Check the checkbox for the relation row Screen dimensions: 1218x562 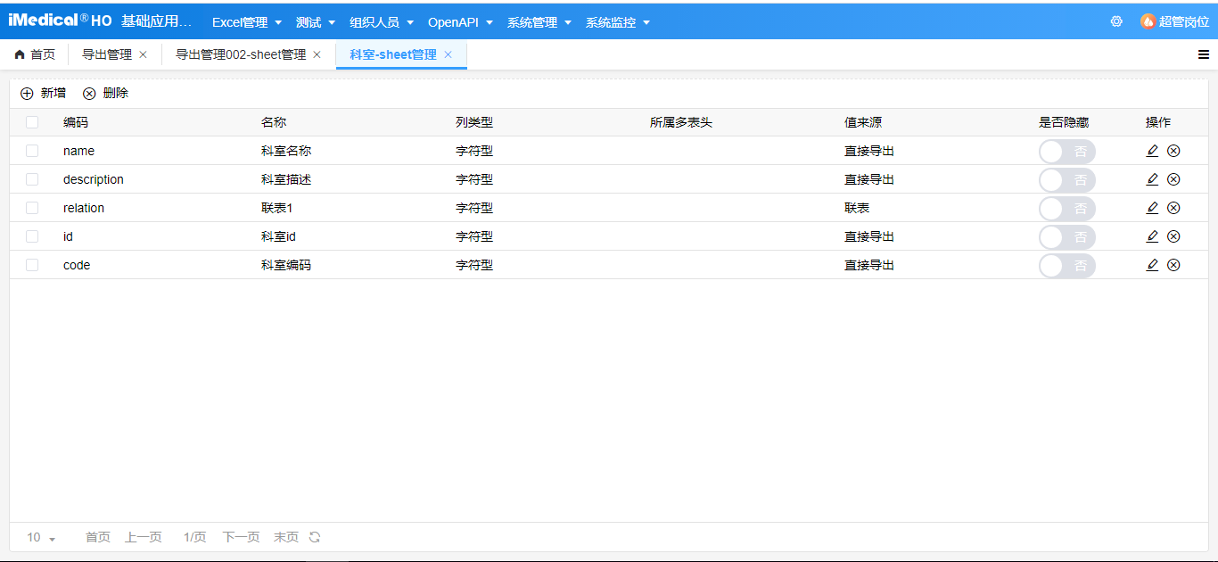point(32,208)
